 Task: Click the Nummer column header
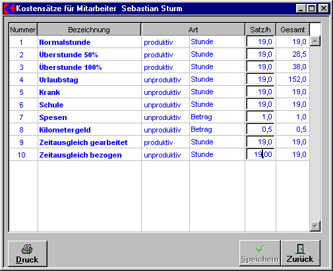click(23, 30)
